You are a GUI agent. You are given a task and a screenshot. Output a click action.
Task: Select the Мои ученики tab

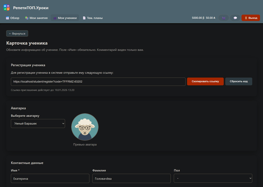[x=65, y=18]
